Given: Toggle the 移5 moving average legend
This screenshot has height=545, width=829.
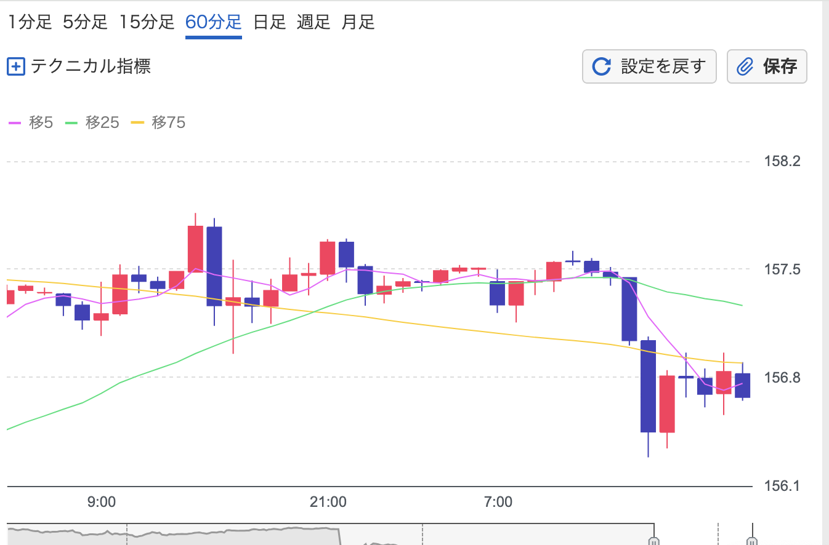Looking at the screenshot, I should (31, 122).
